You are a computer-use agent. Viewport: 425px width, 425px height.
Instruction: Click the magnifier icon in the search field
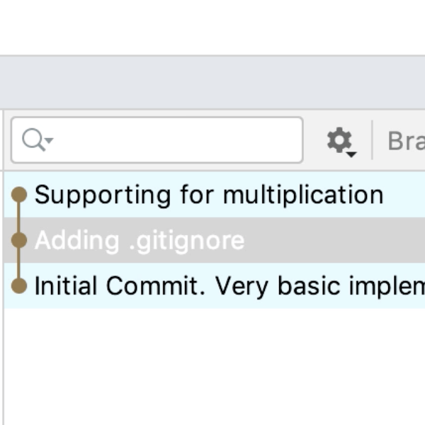tap(33, 140)
